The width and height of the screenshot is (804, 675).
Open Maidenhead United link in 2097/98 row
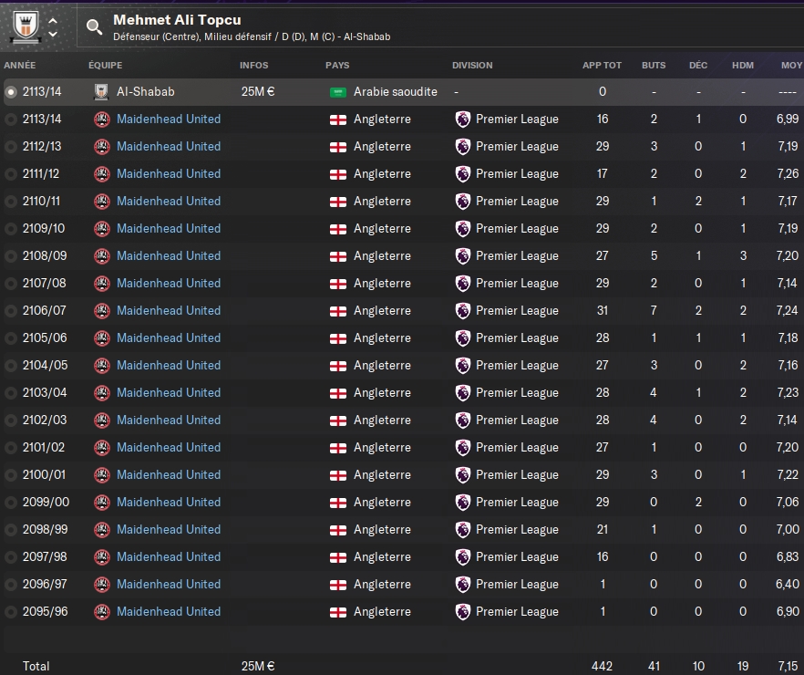169,556
